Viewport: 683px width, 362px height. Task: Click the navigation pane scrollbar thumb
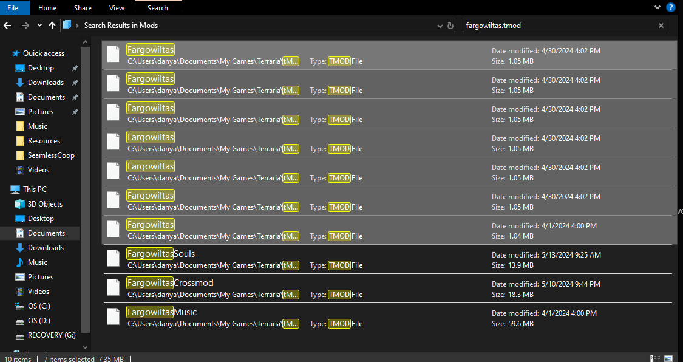coord(86,190)
